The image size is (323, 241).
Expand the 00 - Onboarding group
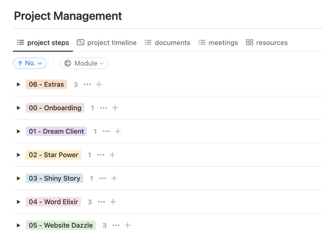pos(18,108)
